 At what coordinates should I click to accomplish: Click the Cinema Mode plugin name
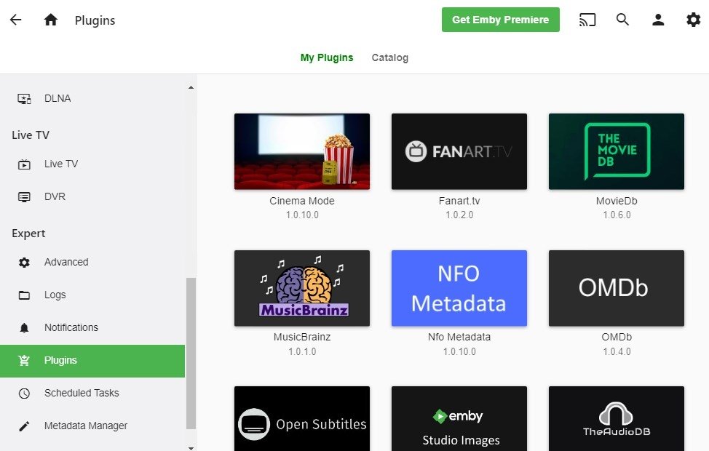[x=302, y=201]
